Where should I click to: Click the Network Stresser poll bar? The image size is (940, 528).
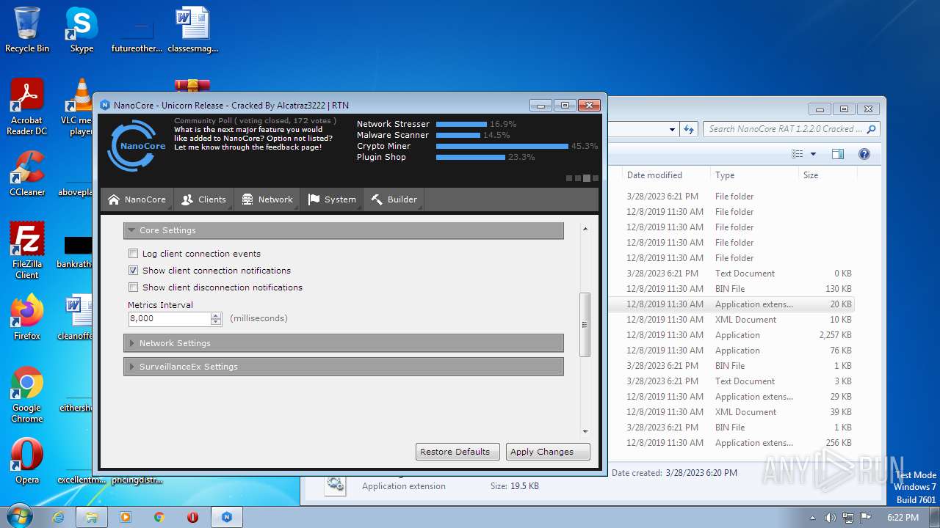(x=461, y=124)
